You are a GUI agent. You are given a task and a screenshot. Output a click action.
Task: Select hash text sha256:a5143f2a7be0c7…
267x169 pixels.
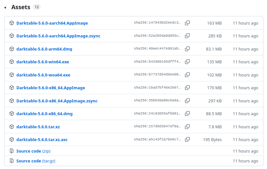pyautogui.click(x=157, y=139)
